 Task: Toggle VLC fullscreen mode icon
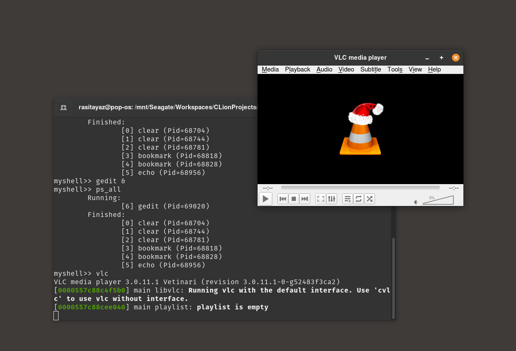coord(321,199)
